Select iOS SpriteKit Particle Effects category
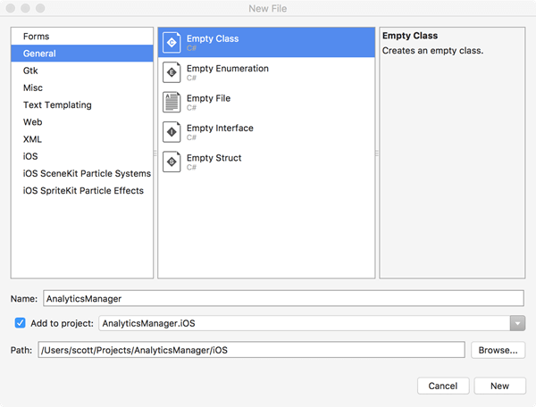536x407 pixels. pyautogui.click(x=83, y=190)
